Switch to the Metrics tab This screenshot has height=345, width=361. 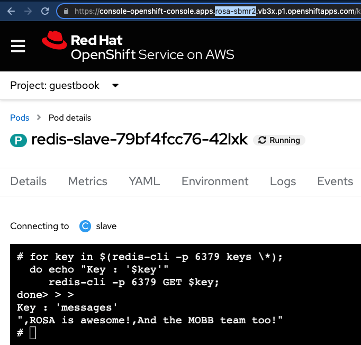point(87,181)
